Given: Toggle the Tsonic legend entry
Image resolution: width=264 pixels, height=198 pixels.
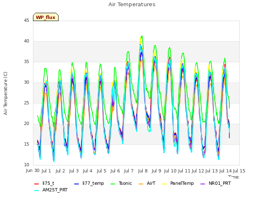Looking at the screenshot, I should point(121,183).
